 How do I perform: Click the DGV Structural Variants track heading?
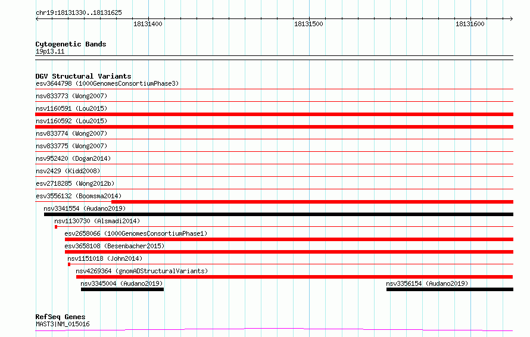tap(83, 76)
